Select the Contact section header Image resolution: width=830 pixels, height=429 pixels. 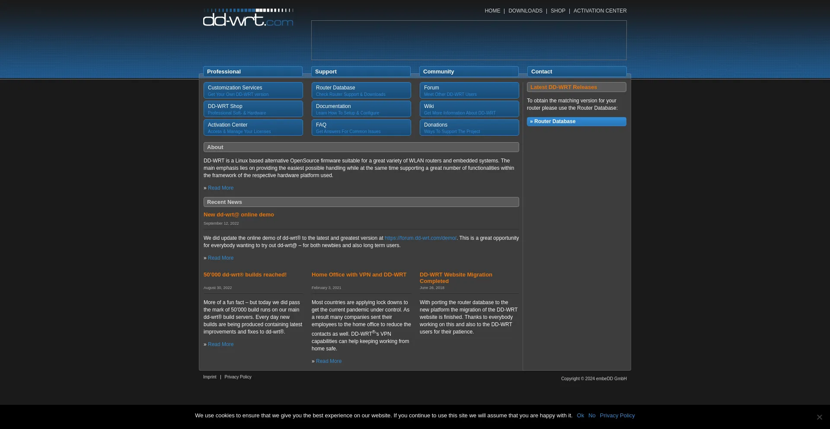tap(577, 72)
